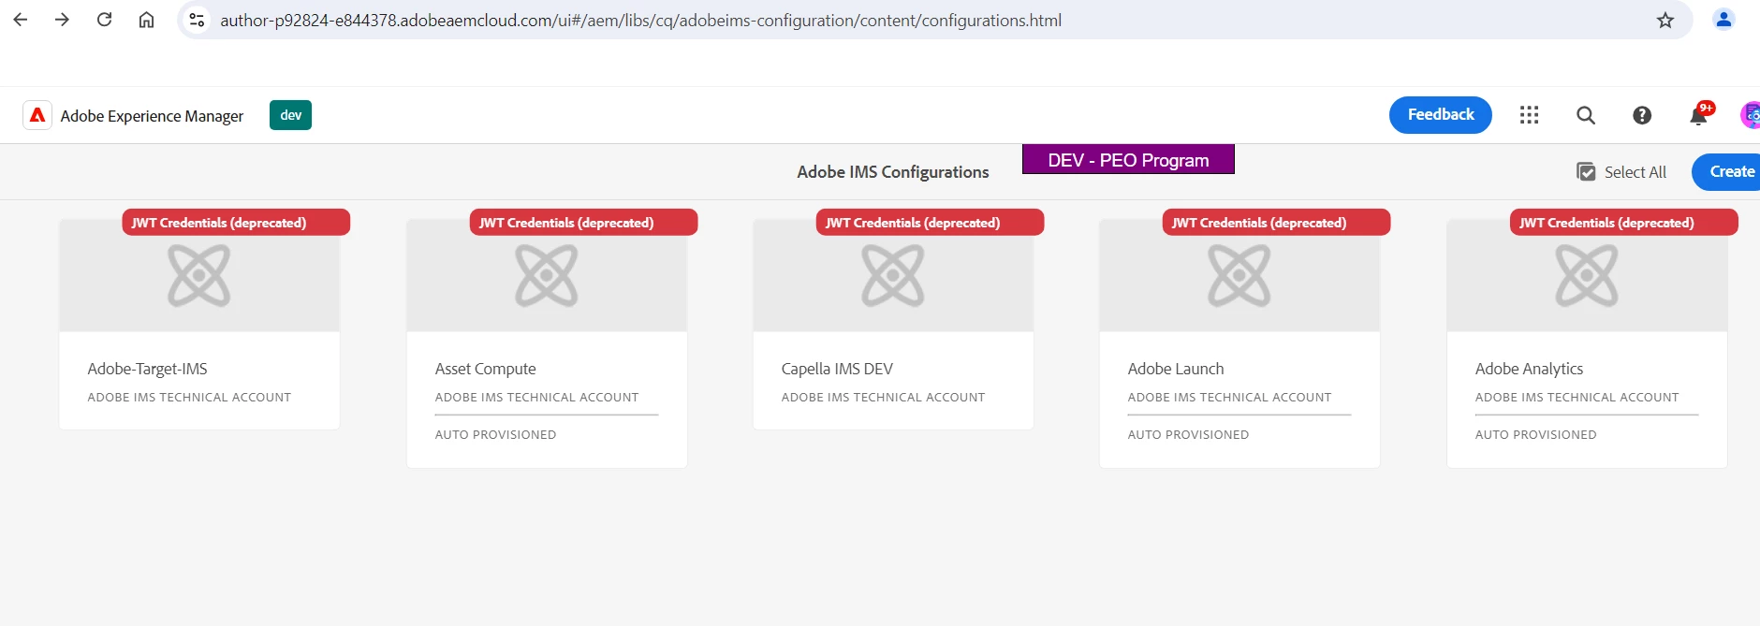Click JWT Credentials badge on Adobe Launch
Screen dimensions: 1760x626
click(1276, 223)
